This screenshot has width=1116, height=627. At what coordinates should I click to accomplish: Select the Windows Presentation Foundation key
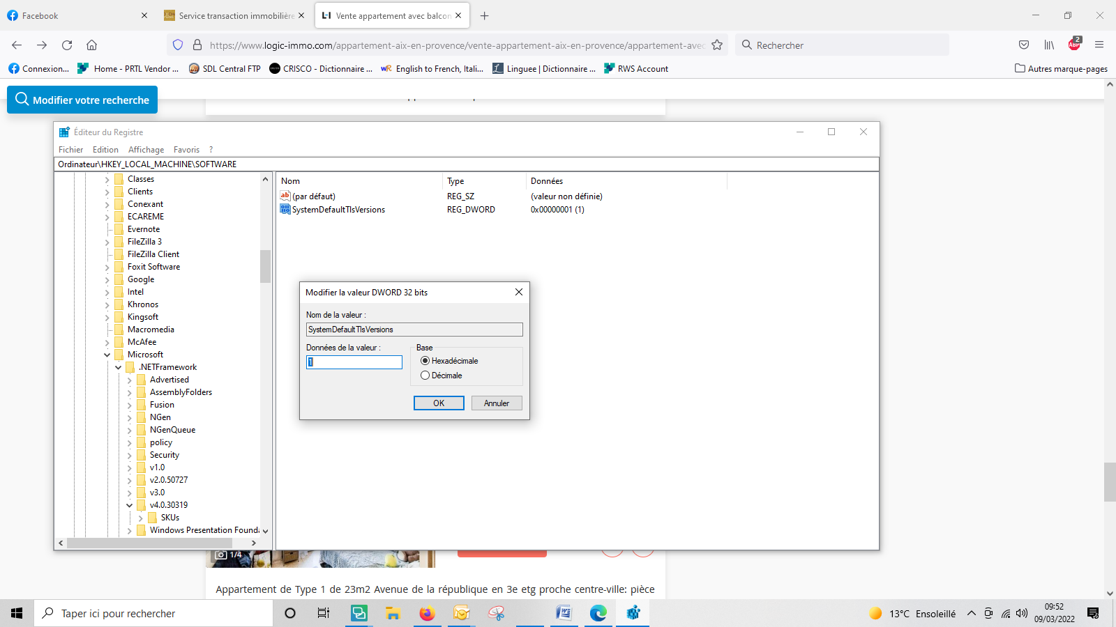204,530
